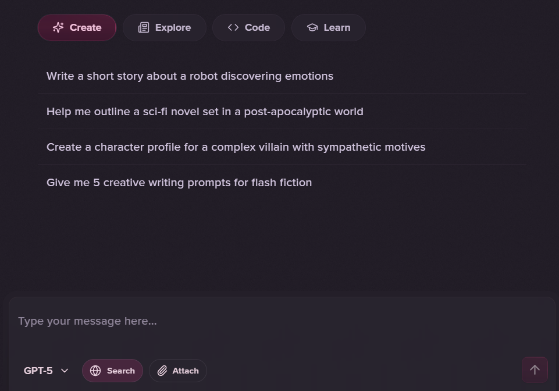Viewport: 559px width, 391px height.
Task: Click the paperclip Attach icon
Action: [162, 371]
